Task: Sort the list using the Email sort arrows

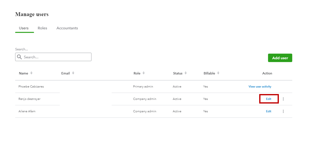Action: [x=73, y=73]
